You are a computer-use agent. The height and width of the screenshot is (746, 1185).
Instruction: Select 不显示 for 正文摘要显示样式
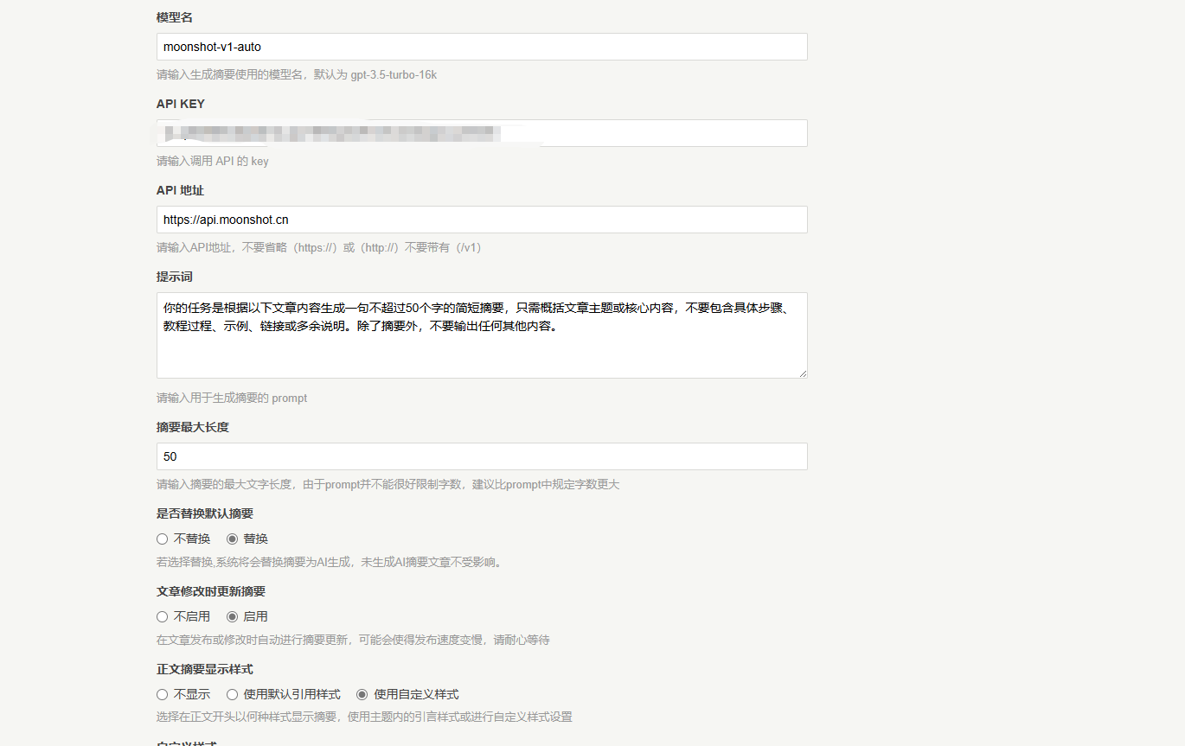coord(162,693)
